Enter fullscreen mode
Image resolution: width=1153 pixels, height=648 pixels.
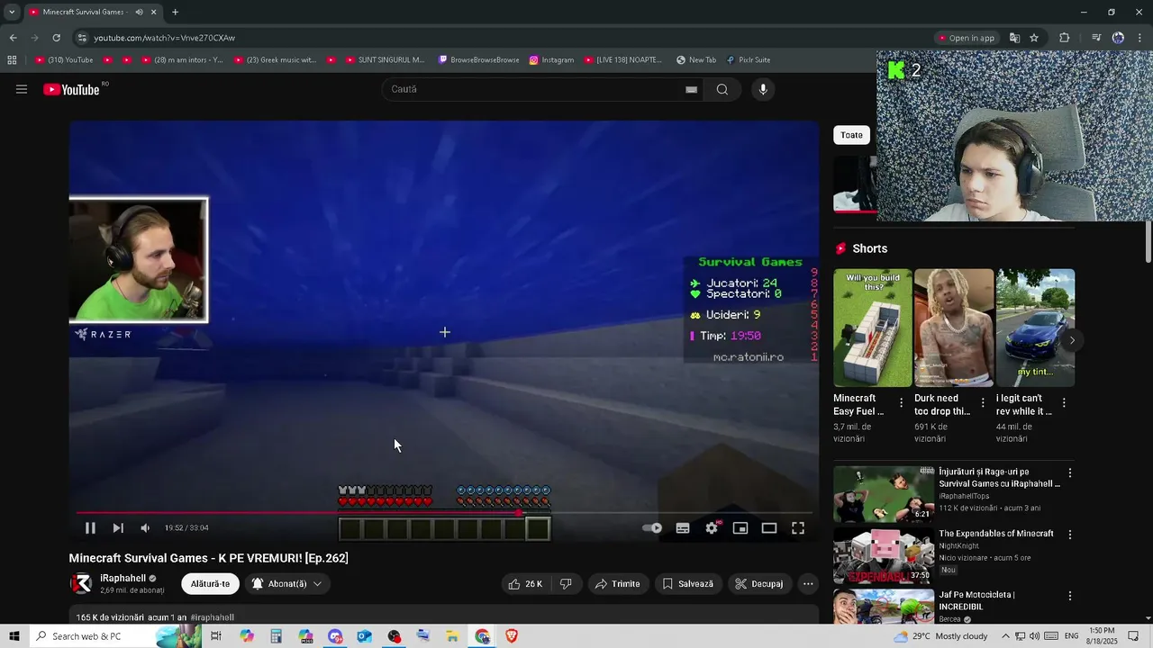point(798,528)
